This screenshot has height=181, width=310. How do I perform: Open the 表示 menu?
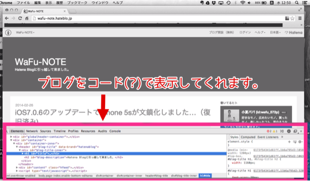(x=48, y=2)
